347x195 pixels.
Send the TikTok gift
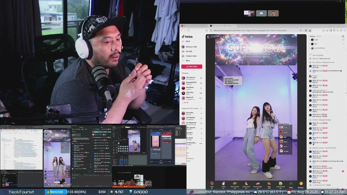[x=223, y=184]
